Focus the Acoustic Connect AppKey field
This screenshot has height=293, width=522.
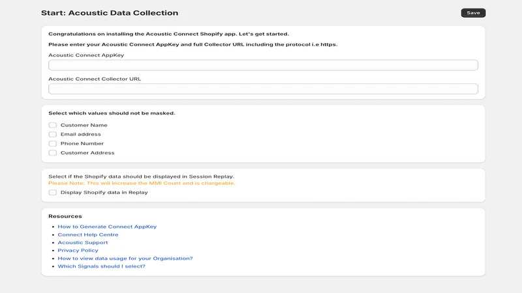pos(263,65)
